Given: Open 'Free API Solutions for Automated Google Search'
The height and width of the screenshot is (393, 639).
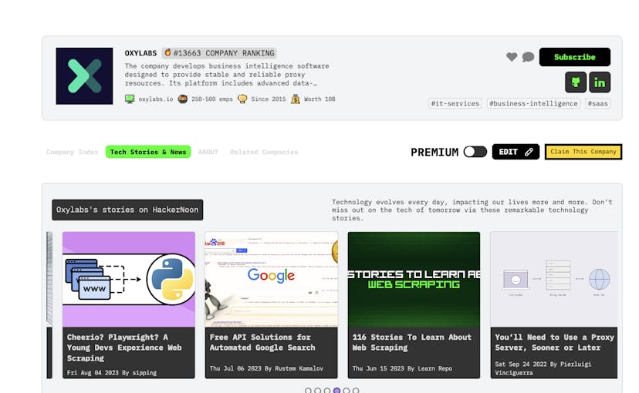Looking at the screenshot, I should pyautogui.click(x=262, y=342).
